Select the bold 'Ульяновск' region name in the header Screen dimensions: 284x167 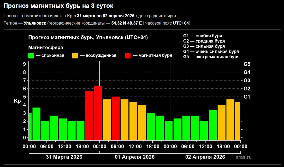(35, 23)
